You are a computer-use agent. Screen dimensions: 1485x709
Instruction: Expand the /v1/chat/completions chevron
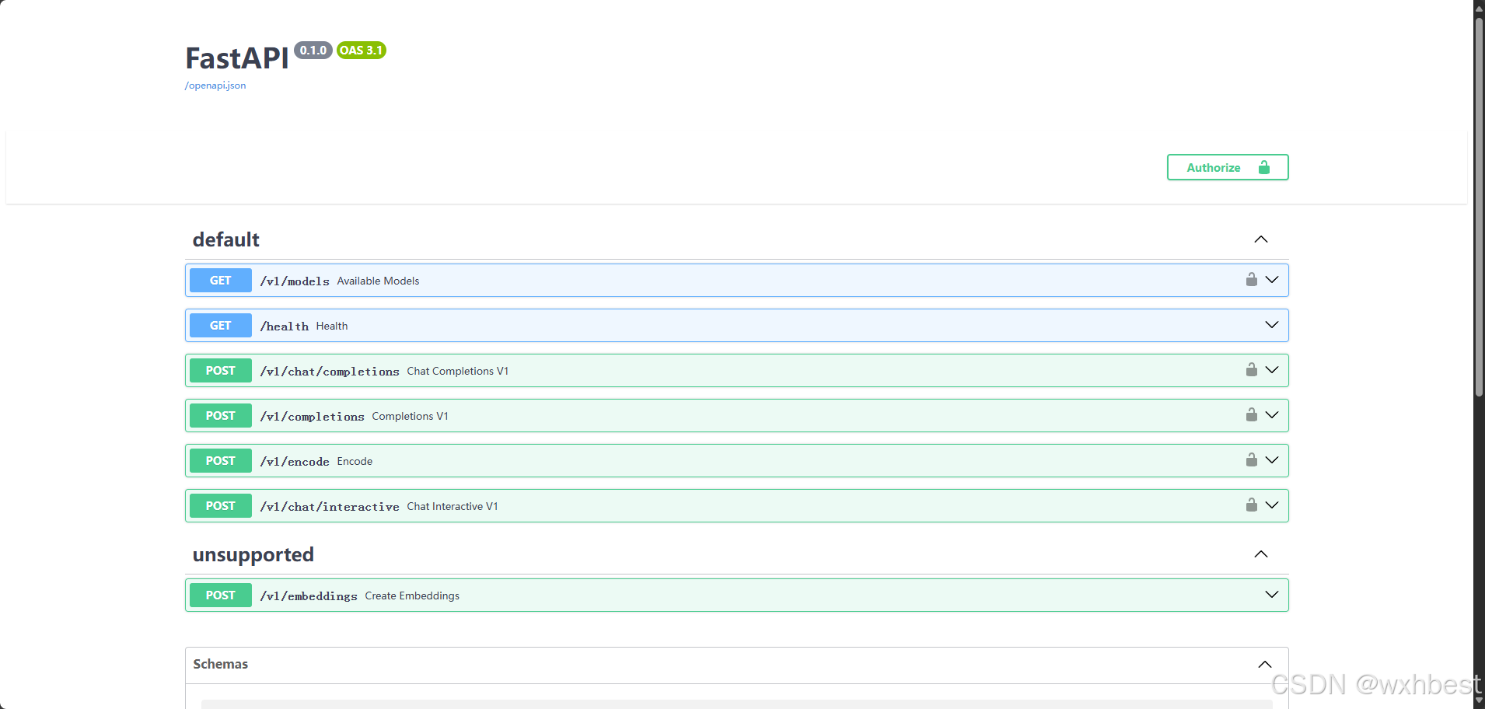[1272, 370]
